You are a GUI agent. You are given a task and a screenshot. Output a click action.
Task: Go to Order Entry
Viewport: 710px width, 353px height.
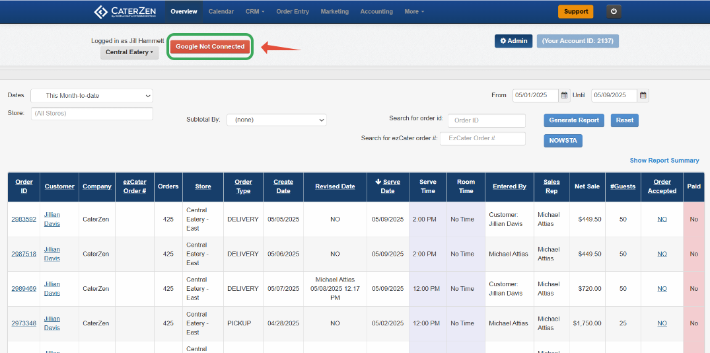click(293, 12)
